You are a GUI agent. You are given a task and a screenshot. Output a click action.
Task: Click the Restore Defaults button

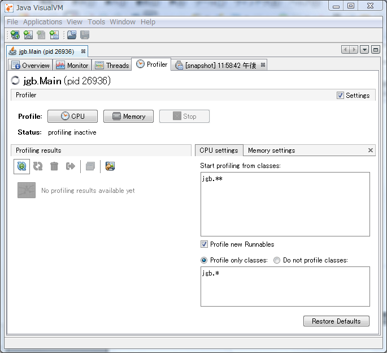click(x=336, y=321)
